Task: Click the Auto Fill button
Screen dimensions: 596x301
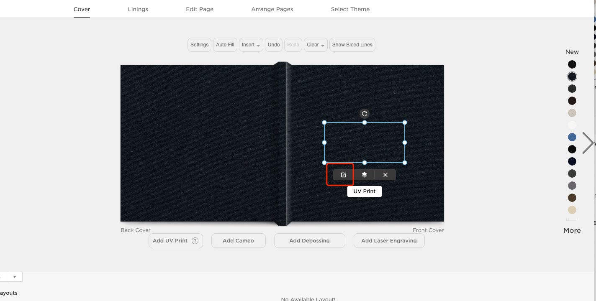Action: click(225, 45)
